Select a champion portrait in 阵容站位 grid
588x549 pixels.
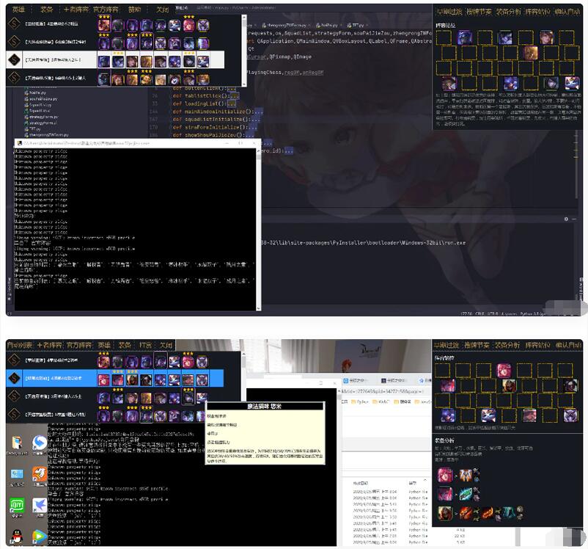tap(463, 38)
